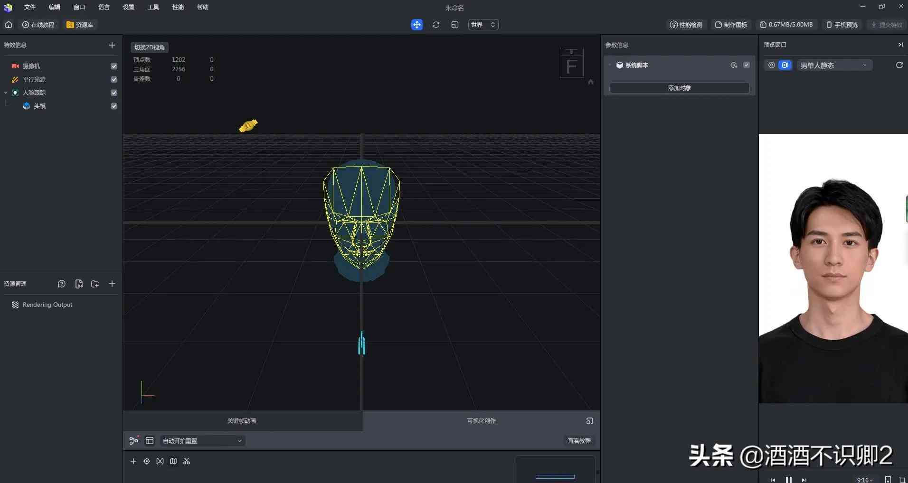Image resolution: width=908 pixels, height=483 pixels.
Task: Open the 世界 coordinate dropdown
Action: coord(483,25)
